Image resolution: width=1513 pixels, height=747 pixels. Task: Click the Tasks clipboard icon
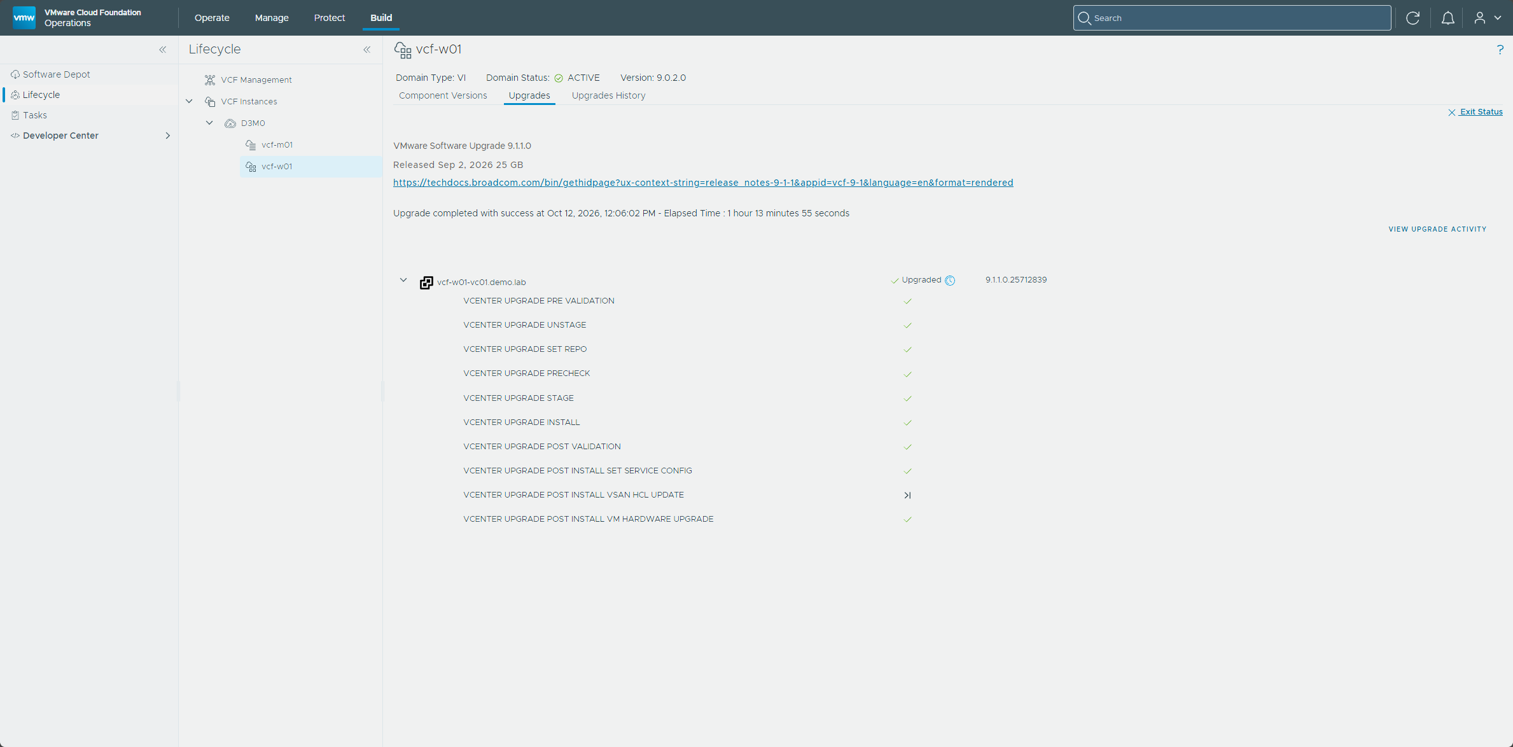[15, 115]
